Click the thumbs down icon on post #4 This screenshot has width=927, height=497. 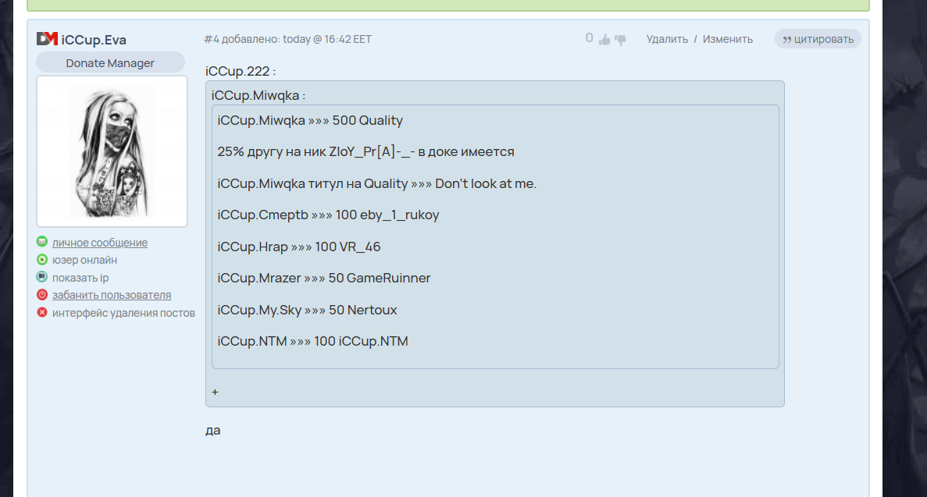pos(620,40)
